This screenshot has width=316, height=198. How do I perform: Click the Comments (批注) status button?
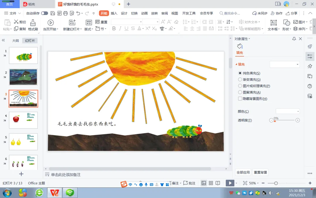point(189,183)
